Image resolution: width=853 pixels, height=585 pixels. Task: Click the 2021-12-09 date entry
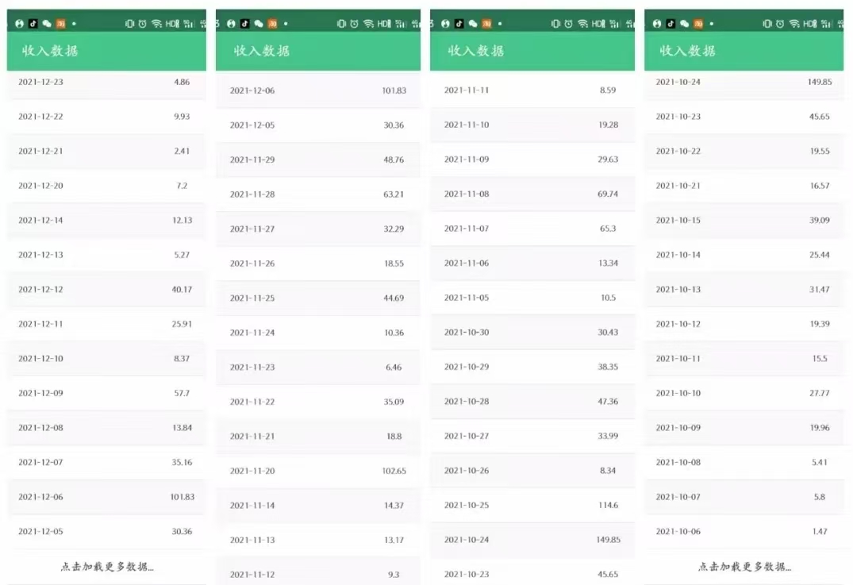[40, 393]
